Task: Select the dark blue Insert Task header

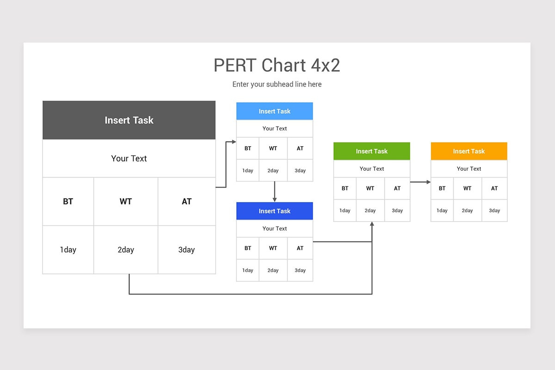Action: click(274, 211)
